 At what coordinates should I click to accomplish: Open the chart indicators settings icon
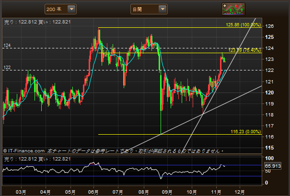click(233, 9)
